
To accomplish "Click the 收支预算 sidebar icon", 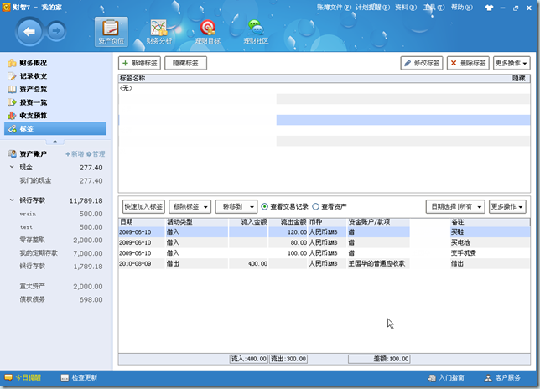I will pyautogui.click(x=12, y=116).
